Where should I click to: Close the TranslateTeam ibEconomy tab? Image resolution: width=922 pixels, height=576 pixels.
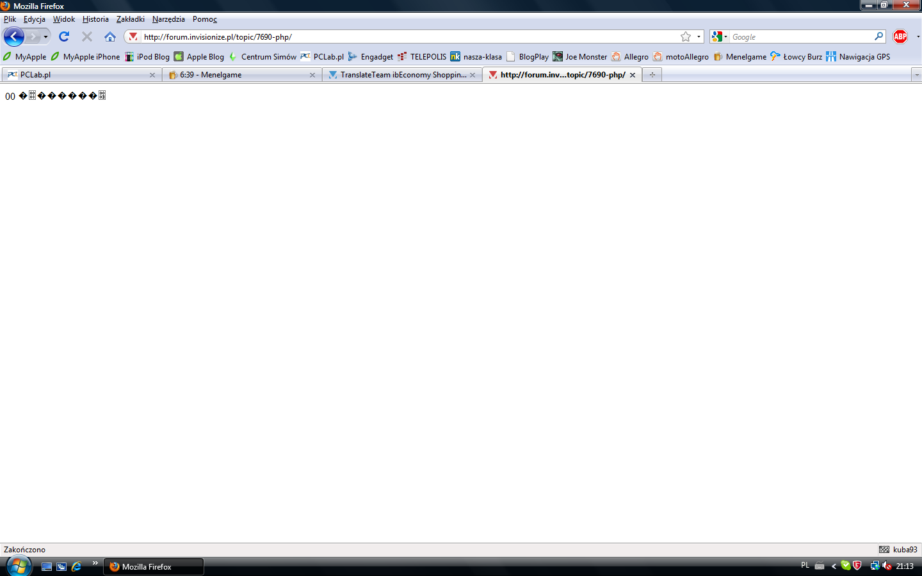(x=473, y=75)
